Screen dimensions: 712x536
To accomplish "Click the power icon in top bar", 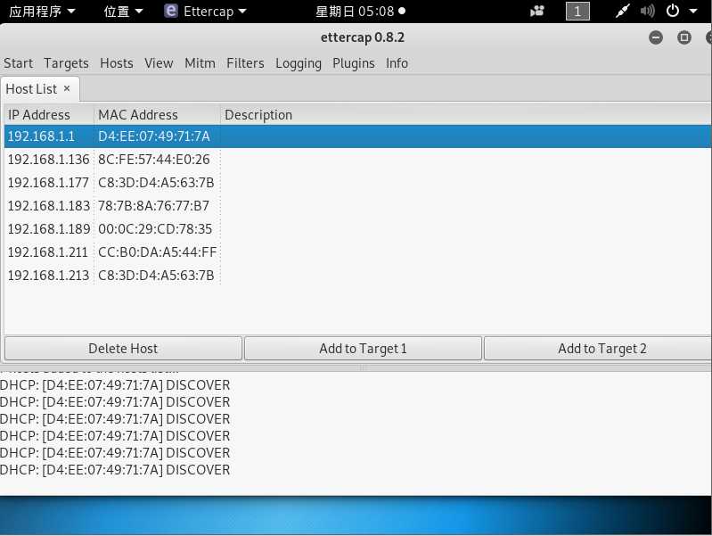I will [673, 11].
